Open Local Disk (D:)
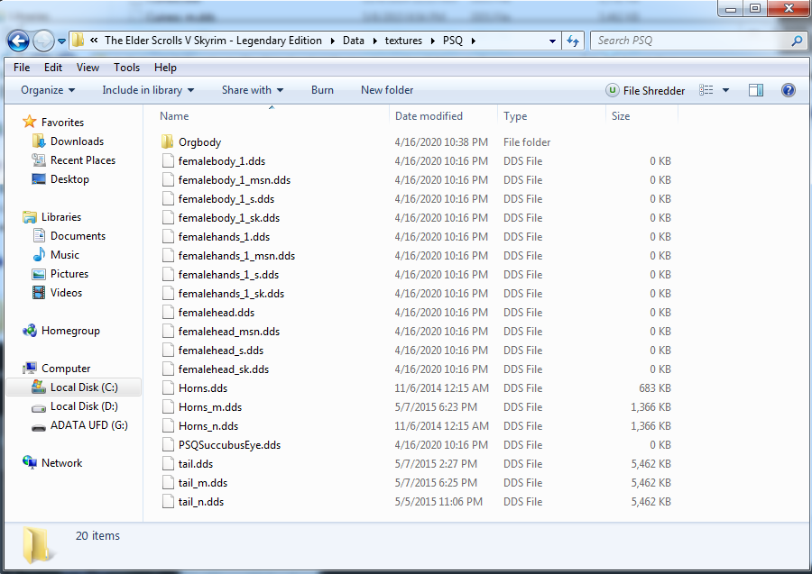812x574 pixels. pyautogui.click(x=84, y=406)
